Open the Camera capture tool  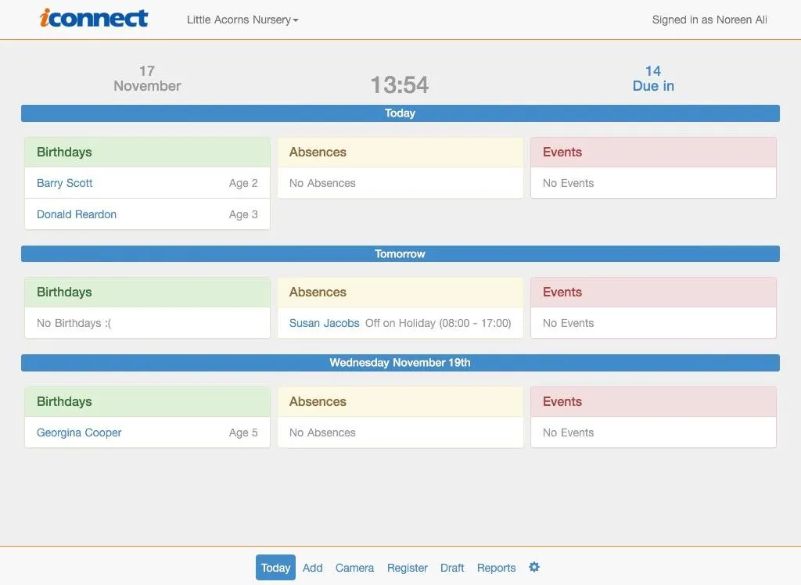[x=354, y=568]
